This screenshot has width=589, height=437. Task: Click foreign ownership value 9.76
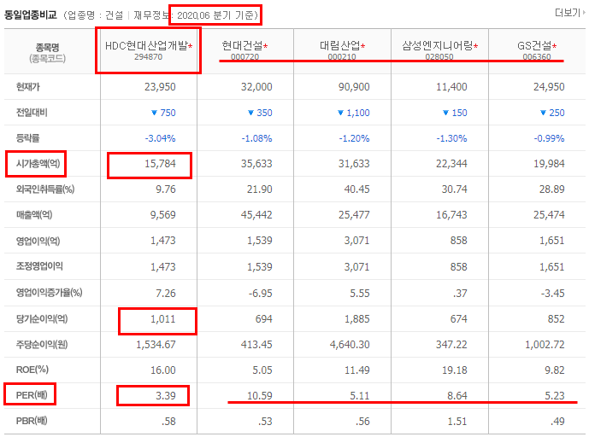166,189
